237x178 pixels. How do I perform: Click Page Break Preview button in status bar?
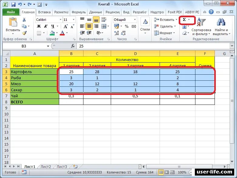(x=172, y=172)
